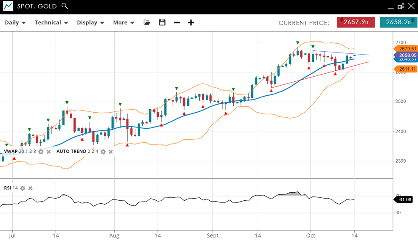Remove the AUTO TREND indicator
The height and width of the screenshot is (241, 418).
[111, 152]
